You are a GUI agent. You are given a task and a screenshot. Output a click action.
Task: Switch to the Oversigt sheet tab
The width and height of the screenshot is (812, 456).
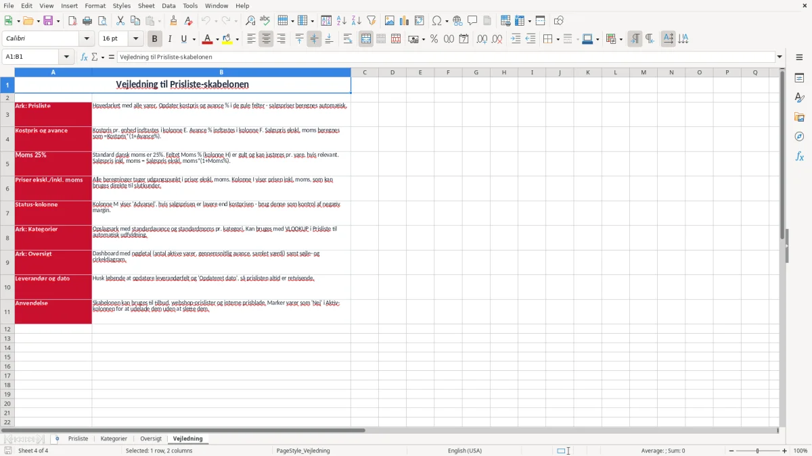(151, 438)
